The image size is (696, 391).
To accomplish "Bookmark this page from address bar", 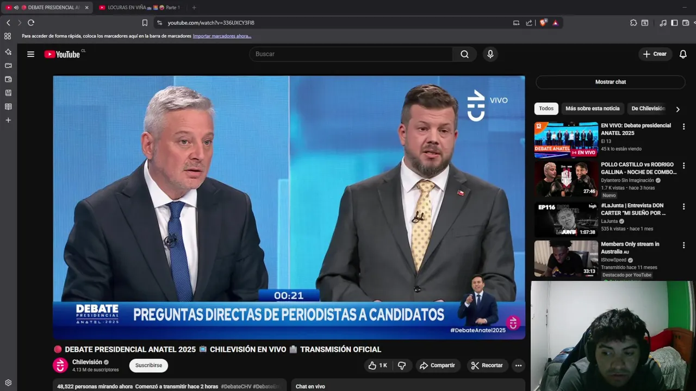I will 145,23.
